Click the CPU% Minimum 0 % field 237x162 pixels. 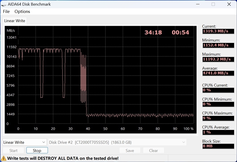tap(218, 104)
